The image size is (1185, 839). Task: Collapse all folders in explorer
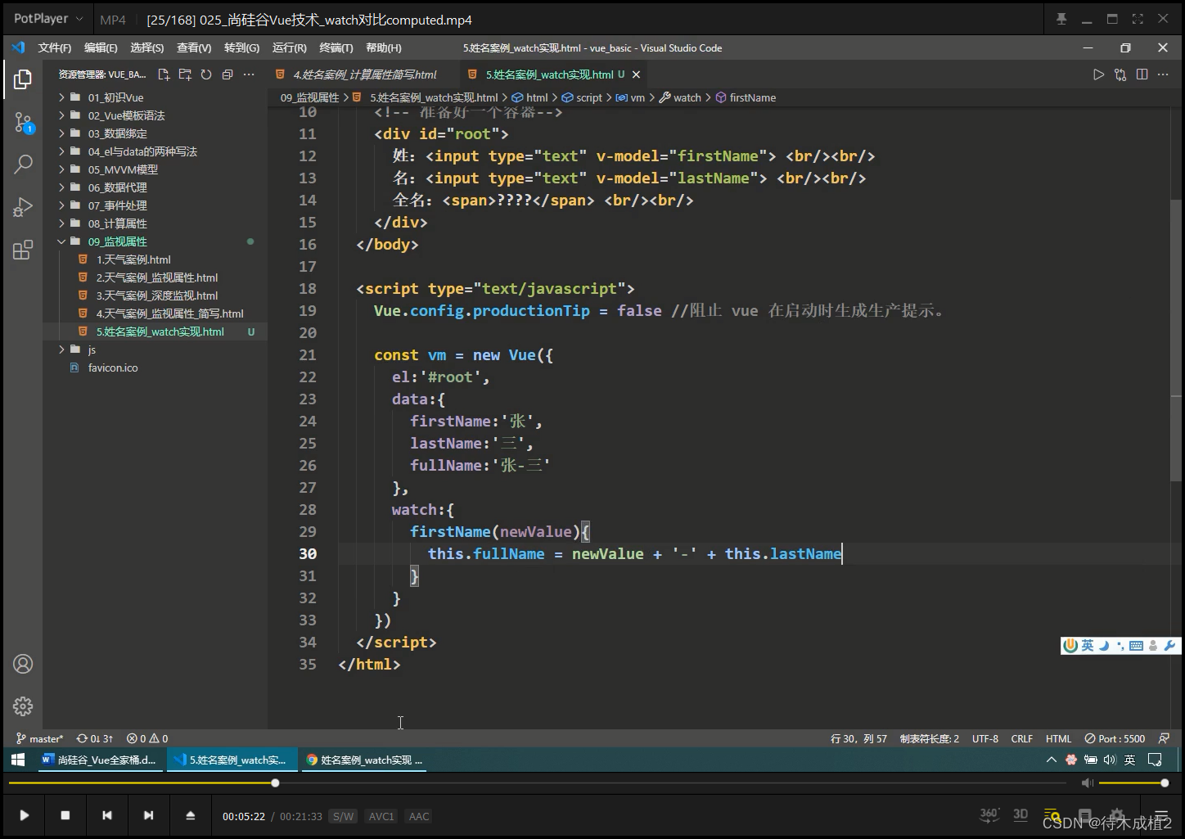click(x=228, y=74)
